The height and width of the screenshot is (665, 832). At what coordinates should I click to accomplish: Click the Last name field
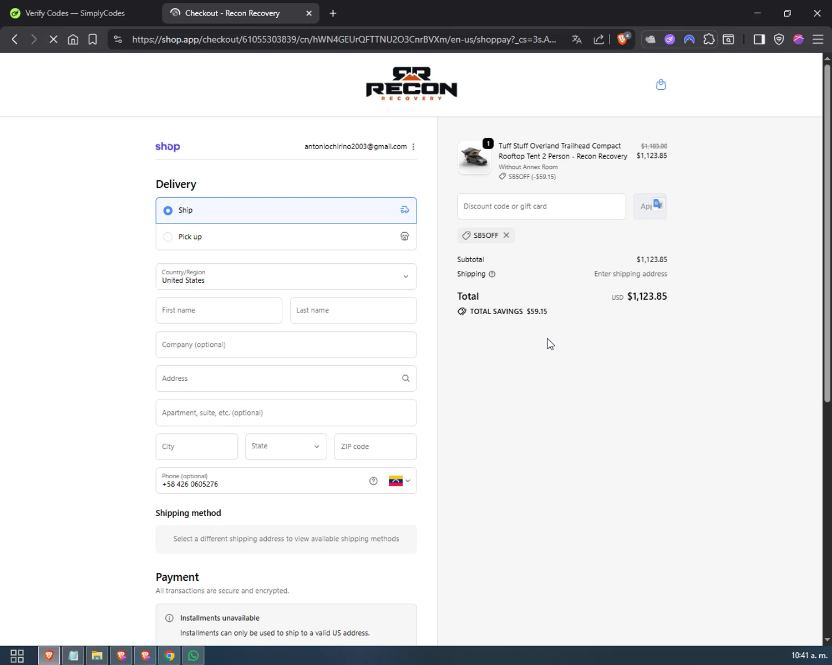[353, 310]
